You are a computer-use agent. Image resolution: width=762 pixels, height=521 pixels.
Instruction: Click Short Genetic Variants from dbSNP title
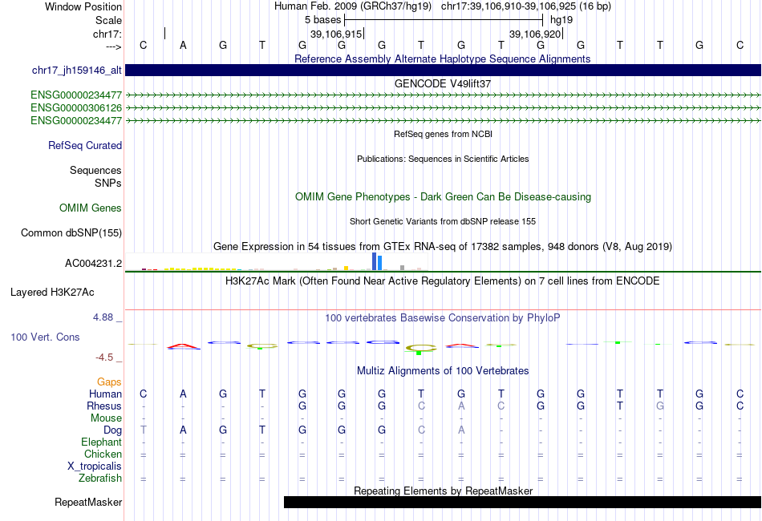pyautogui.click(x=442, y=221)
